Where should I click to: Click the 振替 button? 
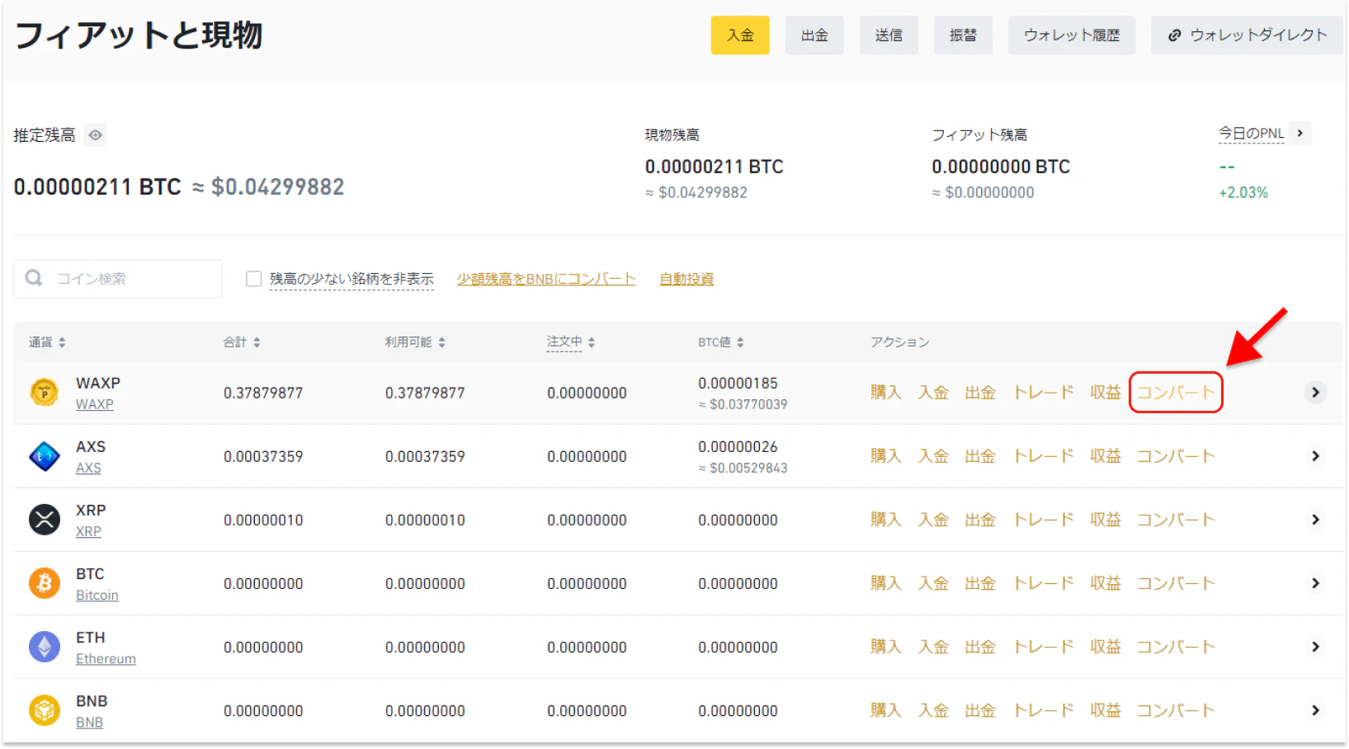point(963,35)
